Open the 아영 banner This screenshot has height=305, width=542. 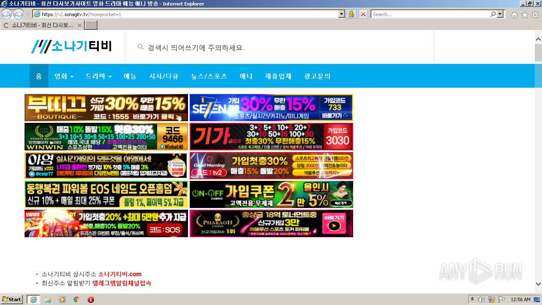pyautogui.click(x=106, y=166)
